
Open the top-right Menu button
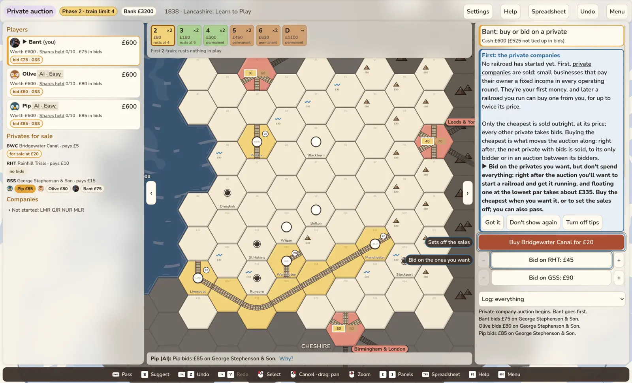(x=617, y=11)
